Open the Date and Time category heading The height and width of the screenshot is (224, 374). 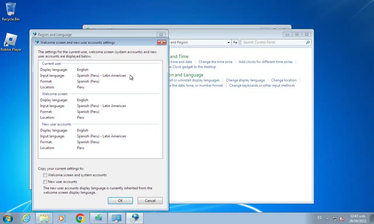pyautogui.click(x=179, y=57)
